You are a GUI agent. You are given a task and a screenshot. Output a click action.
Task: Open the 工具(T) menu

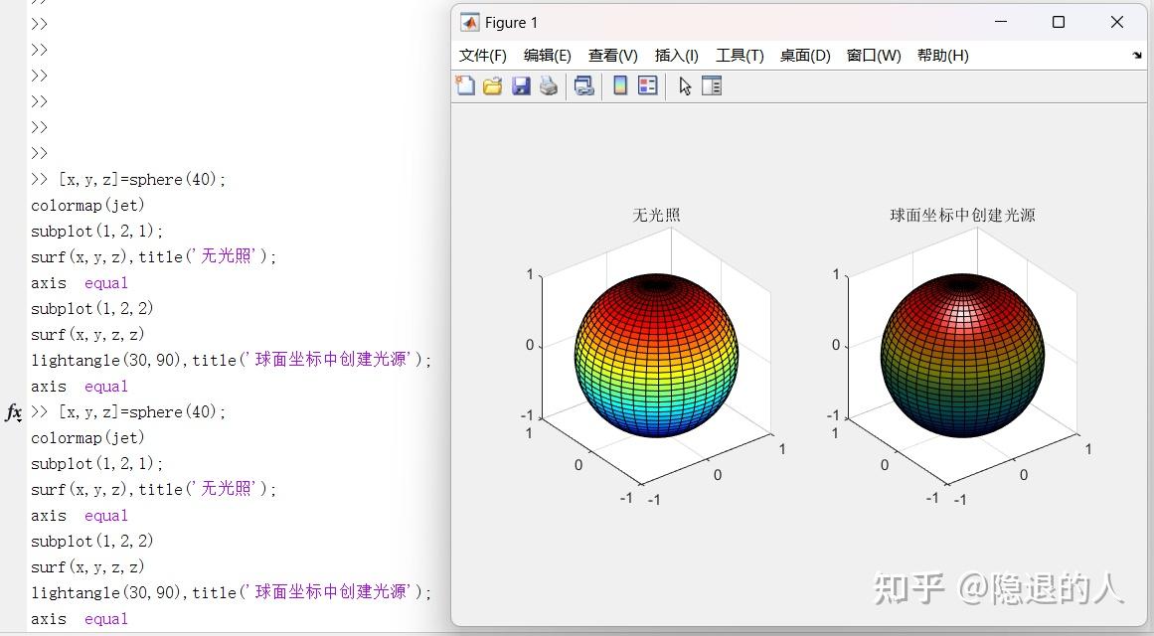(740, 56)
